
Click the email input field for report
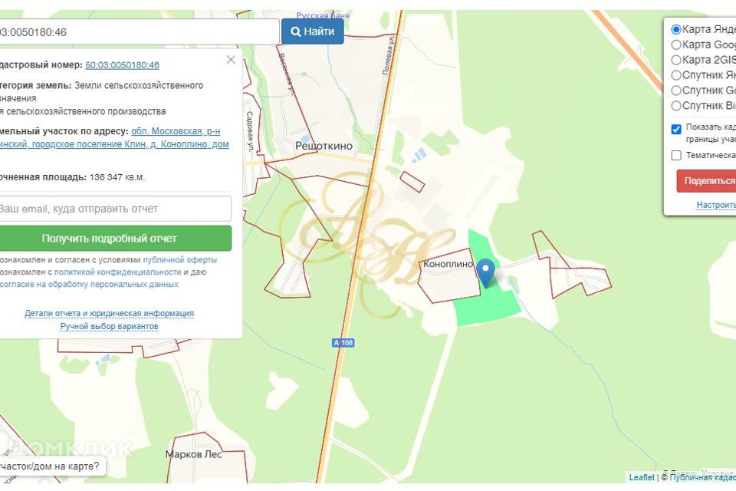coord(115,209)
